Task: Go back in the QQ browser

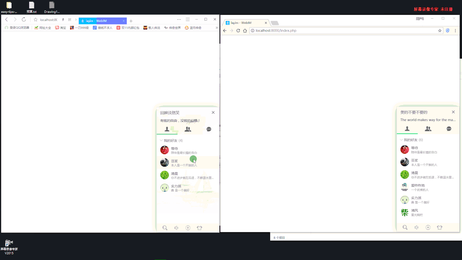Action: click(x=6, y=20)
